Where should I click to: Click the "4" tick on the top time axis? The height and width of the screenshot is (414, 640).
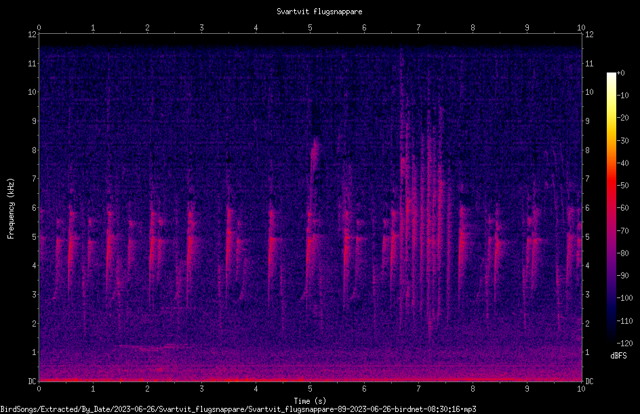pos(256,27)
